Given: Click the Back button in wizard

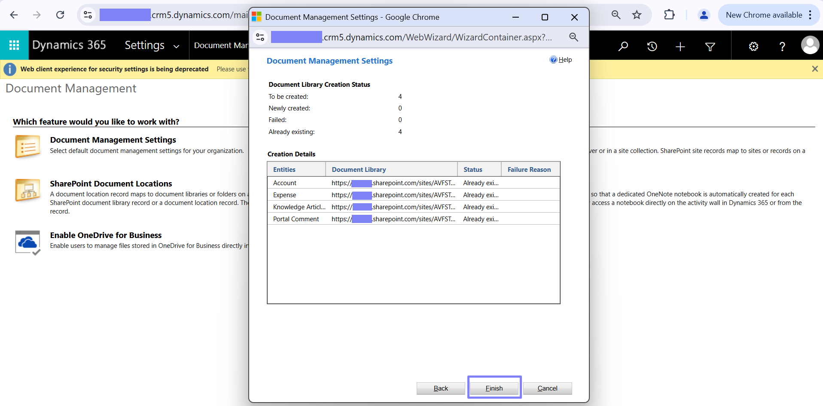Looking at the screenshot, I should [441, 388].
